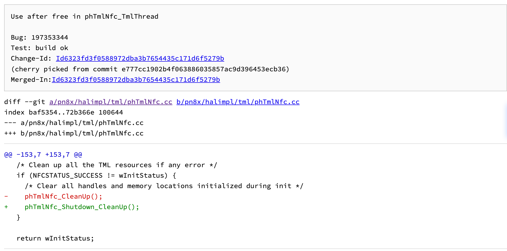The height and width of the screenshot is (251, 507).
Task: Open the a/pn8x/halimpl/tml/phTmlNfc.cc file link
Action: (x=111, y=102)
